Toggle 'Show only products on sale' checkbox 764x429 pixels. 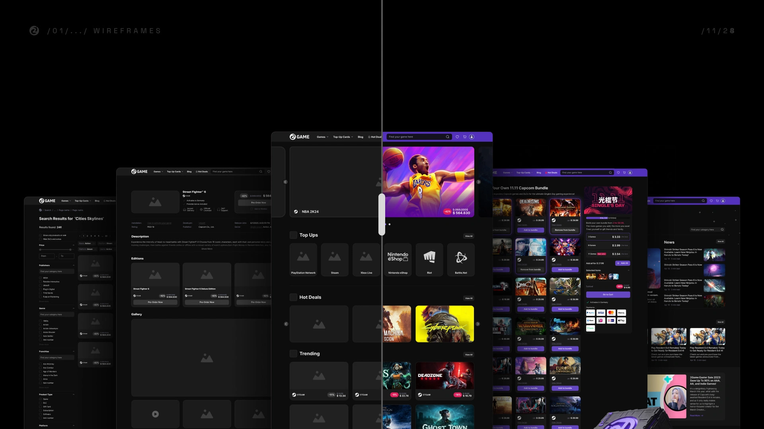pyautogui.click(x=40, y=235)
